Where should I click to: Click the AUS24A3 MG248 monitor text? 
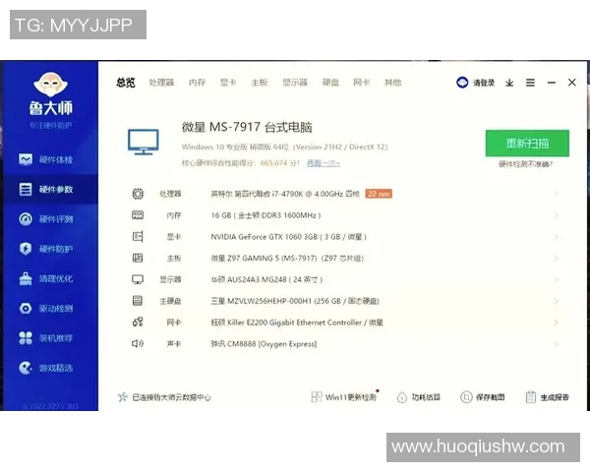(266, 279)
